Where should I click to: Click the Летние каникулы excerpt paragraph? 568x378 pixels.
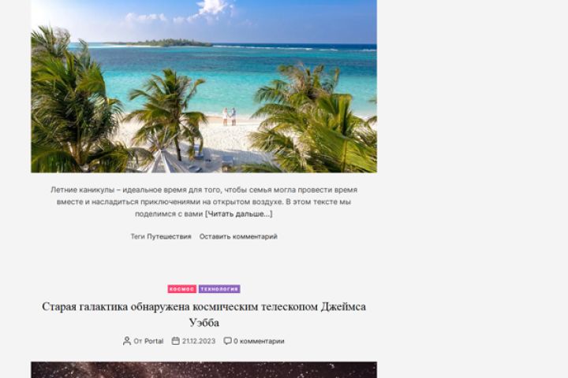click(204, 202)
